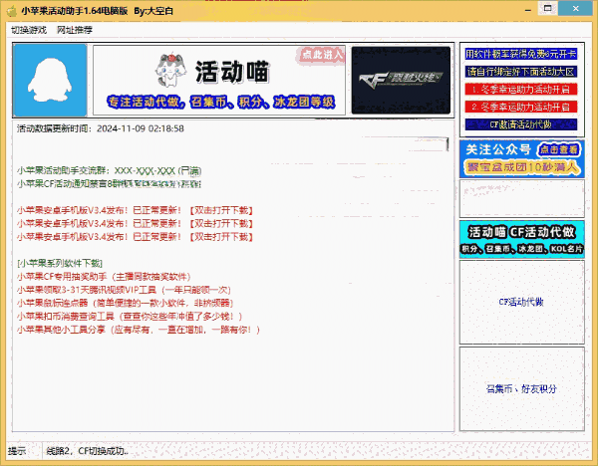Open the 网址推荐 menu
The width and height of the screenshot is (598, 466).
[75, 30]
